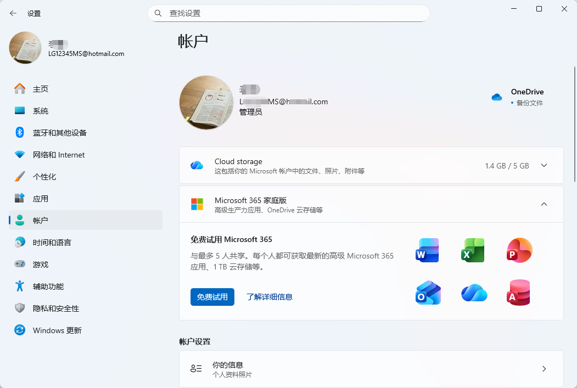Open 网络和 Internet settings
Viewport: 577px width, 388px height.
pyautogui.click(x=86, y=155)
